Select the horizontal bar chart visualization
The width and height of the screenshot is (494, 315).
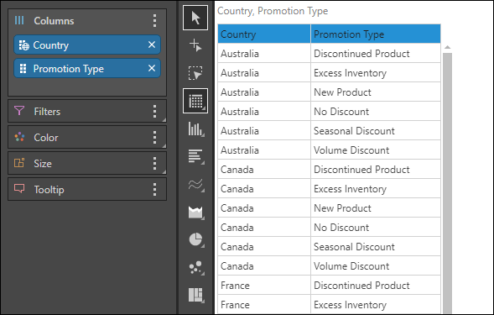tap(195, 156)
